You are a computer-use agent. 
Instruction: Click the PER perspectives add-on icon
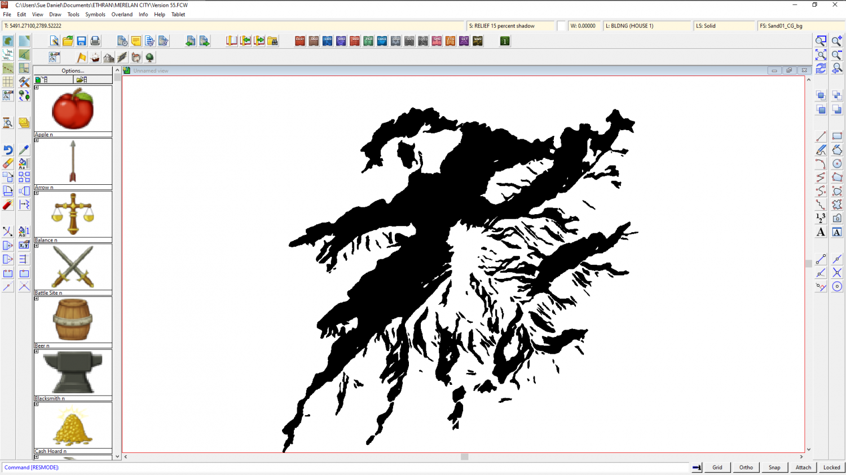pyautogui.click(x=368, y=41)
